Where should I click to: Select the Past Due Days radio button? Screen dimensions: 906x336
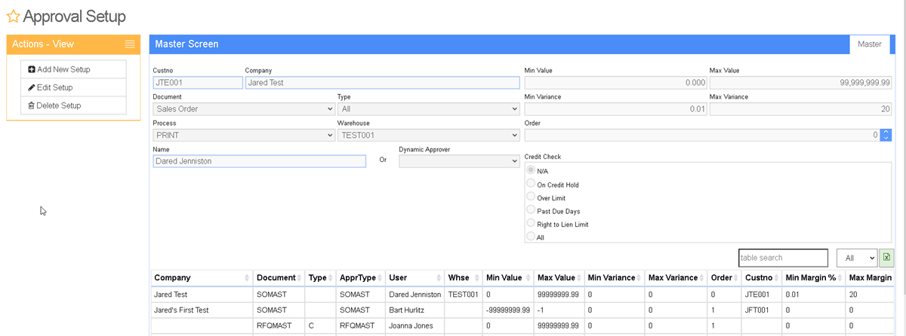(531, 210)
